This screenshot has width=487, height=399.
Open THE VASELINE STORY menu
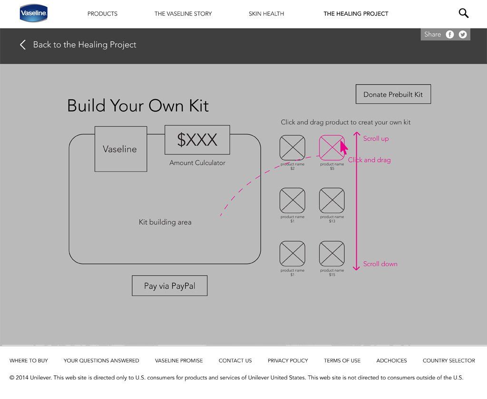click(x=183, y=14)
